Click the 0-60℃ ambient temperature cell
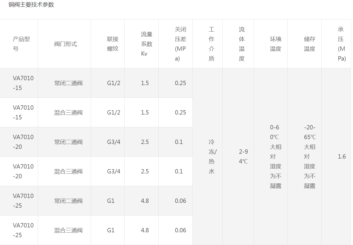 pyautogui.click(x=276, y=157)
